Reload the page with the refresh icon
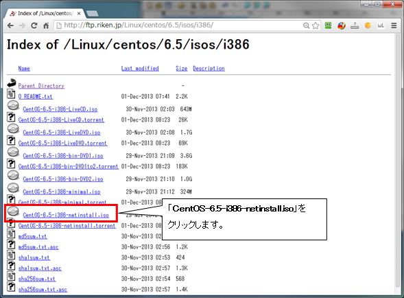This screenshot has height=298, width=404. (x=34, y=25)
